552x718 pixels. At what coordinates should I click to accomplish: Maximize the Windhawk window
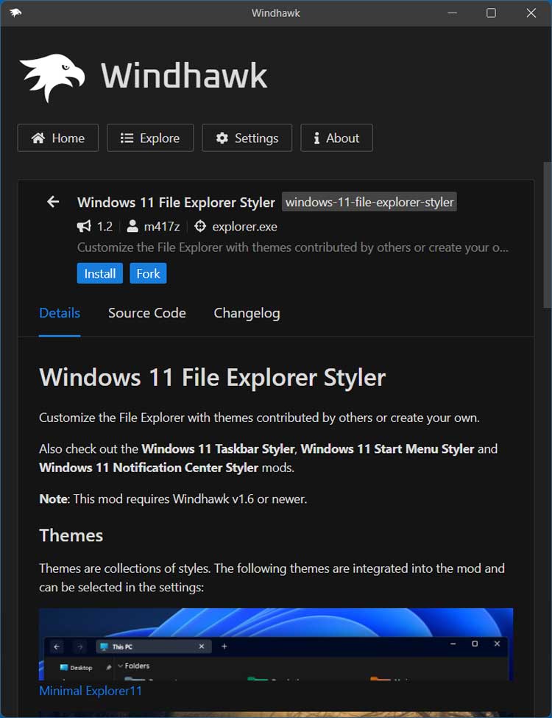491,13
